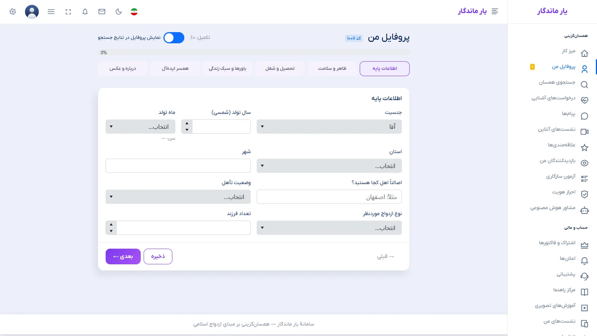
Task: Click the اصالتاً اهل کجا هستید field
Action: tap(329, 197)
